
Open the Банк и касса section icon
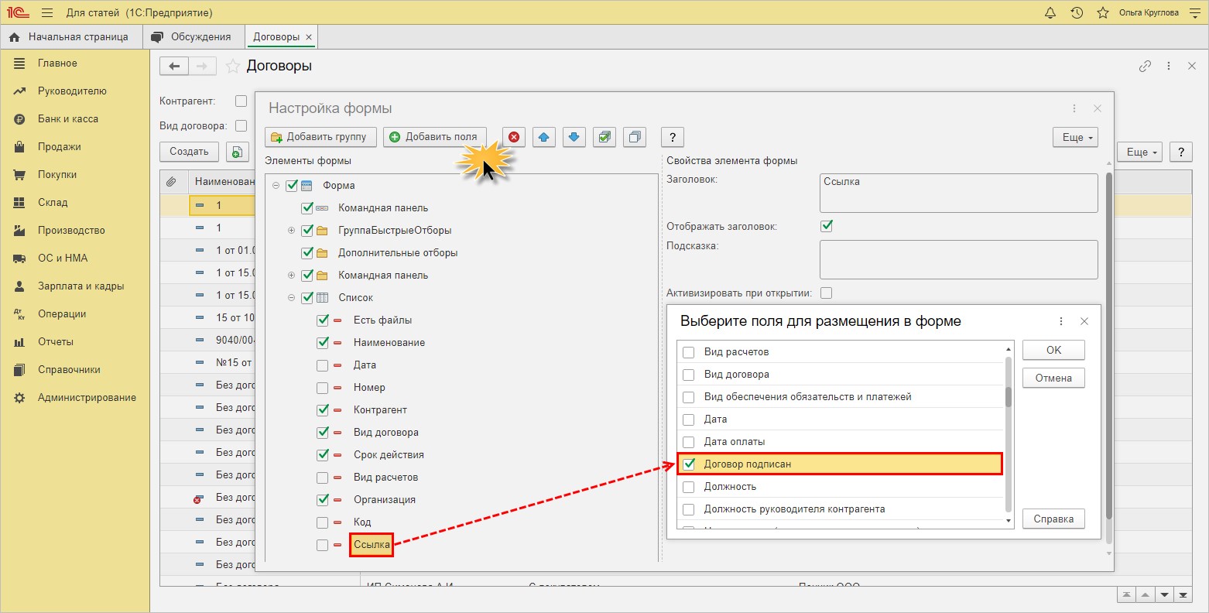(20, 119)
